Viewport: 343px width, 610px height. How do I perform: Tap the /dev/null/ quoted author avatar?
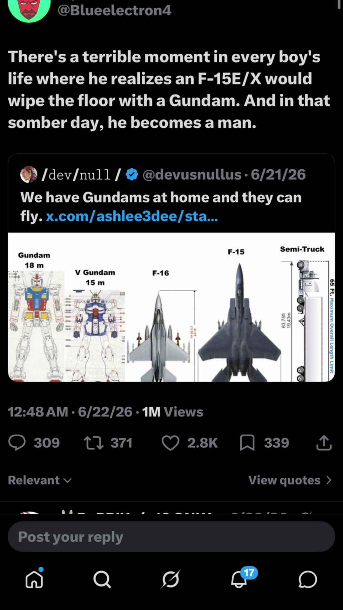tap(29, 174)
